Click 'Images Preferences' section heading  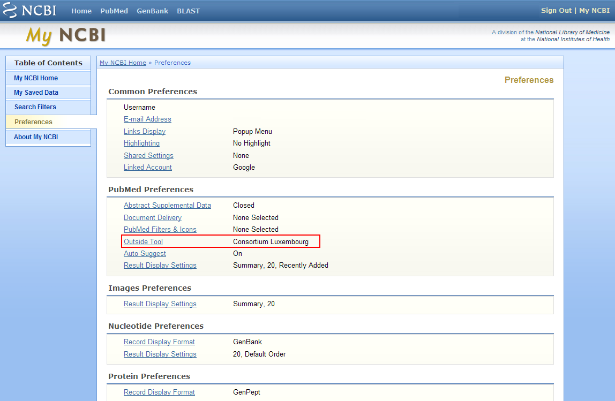click(x=149, y=288)
